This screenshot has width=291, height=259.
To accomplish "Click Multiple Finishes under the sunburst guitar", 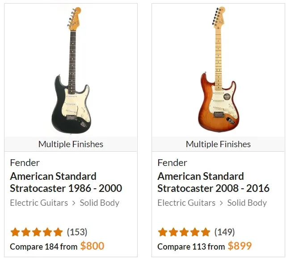I will pos(218,144).
